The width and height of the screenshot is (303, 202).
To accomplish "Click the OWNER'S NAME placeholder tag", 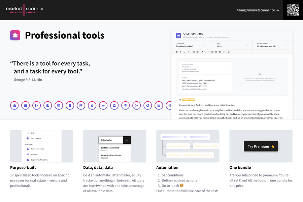I will 188,100.
